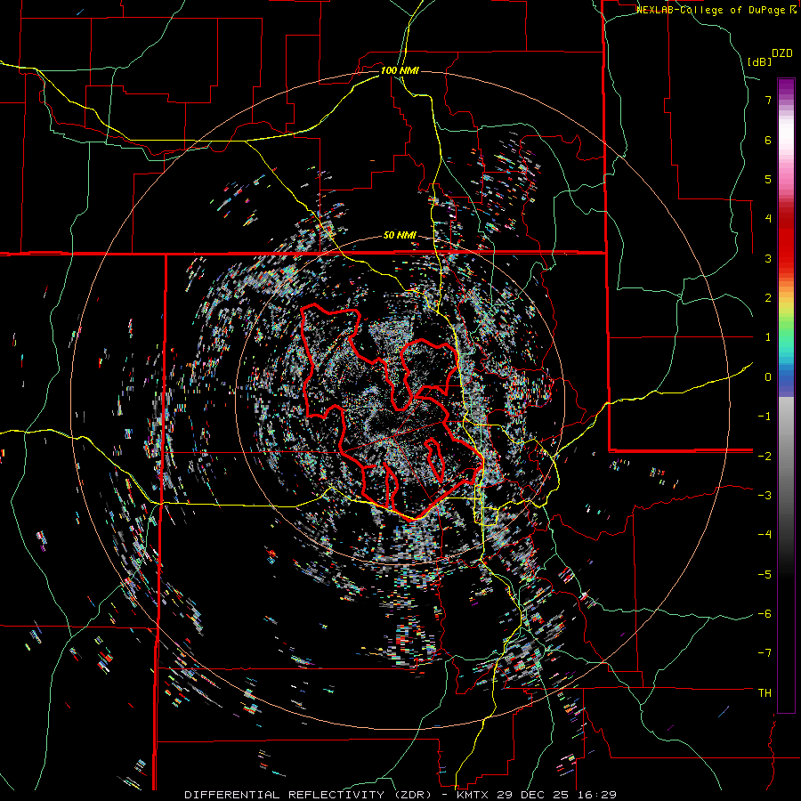Click the 0 value on the color scale
This screenshot has height=801, width=801.
768,377
